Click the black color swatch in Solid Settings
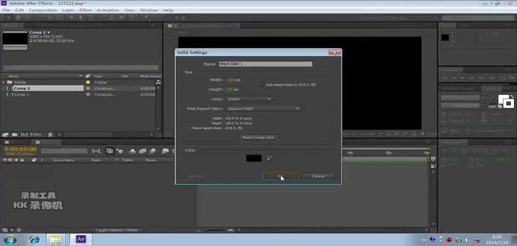The height and width of the screenshot is (246, 517). [254, 159]
